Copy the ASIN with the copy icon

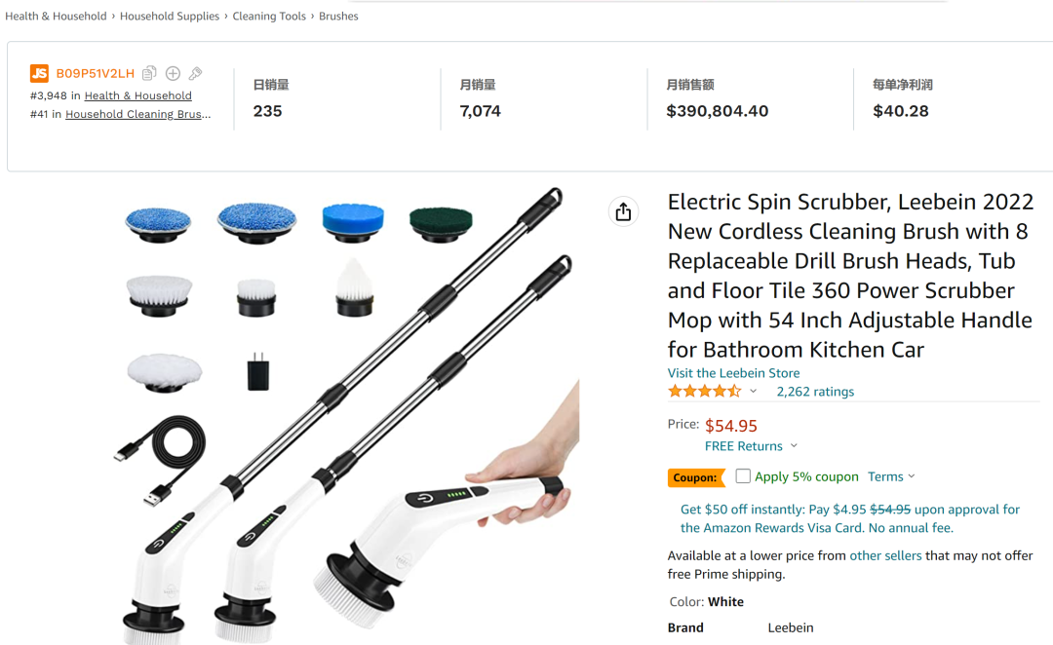[x=149, y=73]
